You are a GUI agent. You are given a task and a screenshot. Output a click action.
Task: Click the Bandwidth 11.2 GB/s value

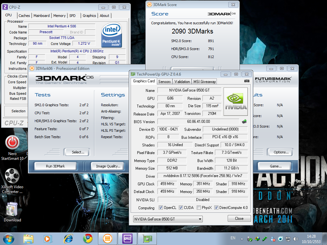(232, 168)
